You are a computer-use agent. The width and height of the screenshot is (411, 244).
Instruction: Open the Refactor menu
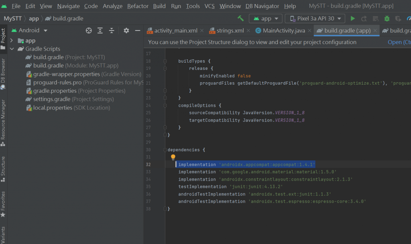click(138, 6)
